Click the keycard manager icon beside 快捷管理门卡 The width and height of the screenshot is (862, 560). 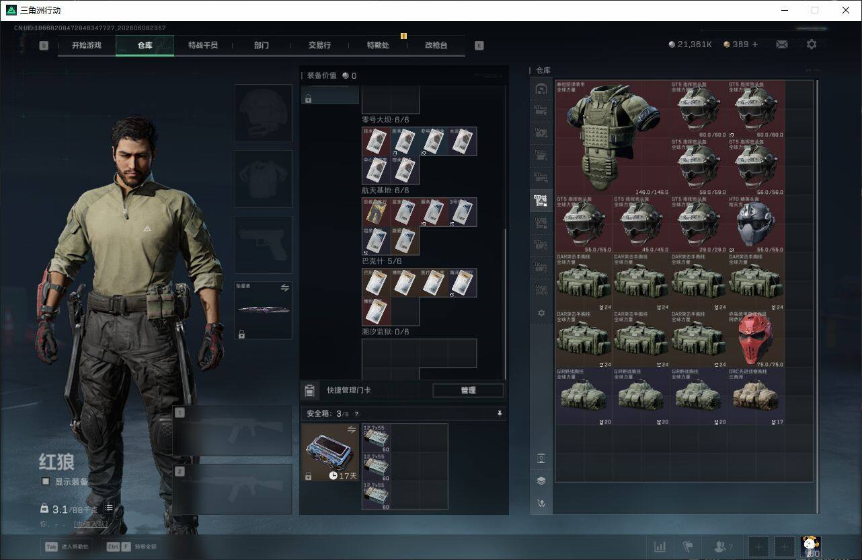coord(309,390)
